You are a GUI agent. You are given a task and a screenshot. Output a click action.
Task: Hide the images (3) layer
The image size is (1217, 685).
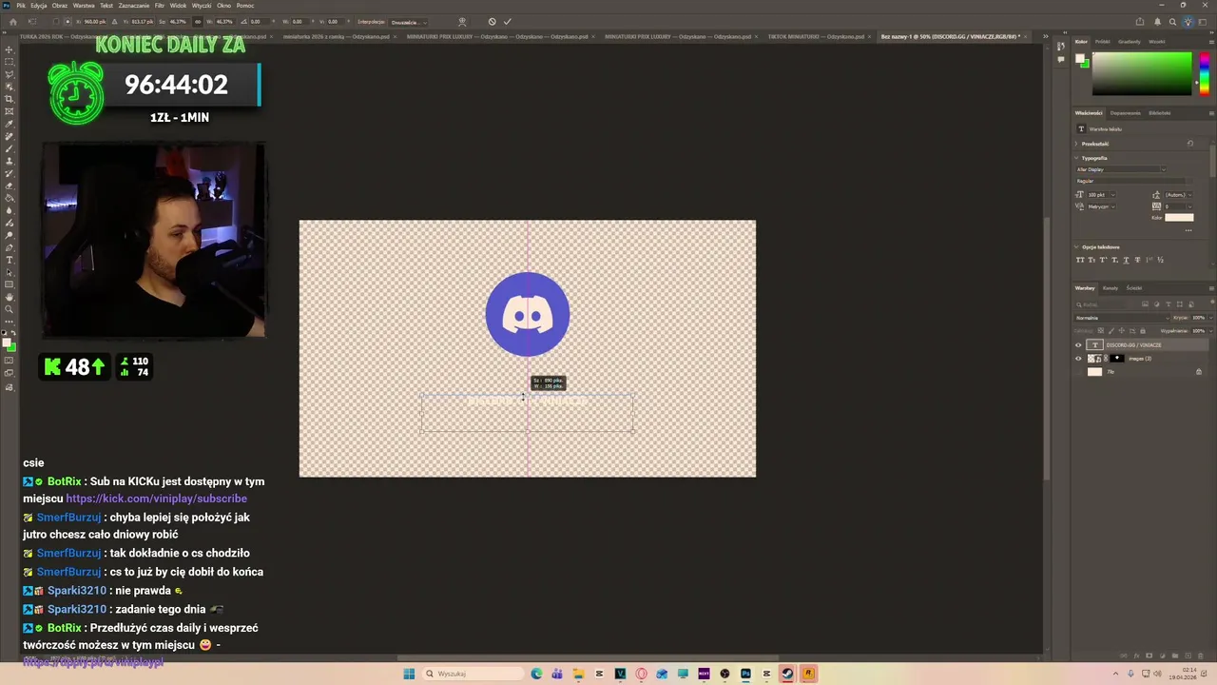1078,359
